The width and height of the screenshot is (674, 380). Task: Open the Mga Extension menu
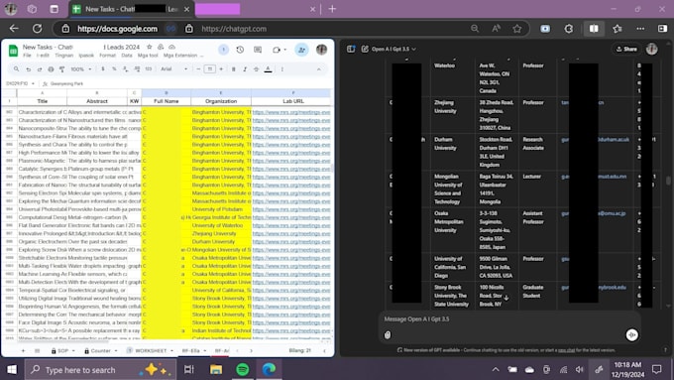pos(180,56)
